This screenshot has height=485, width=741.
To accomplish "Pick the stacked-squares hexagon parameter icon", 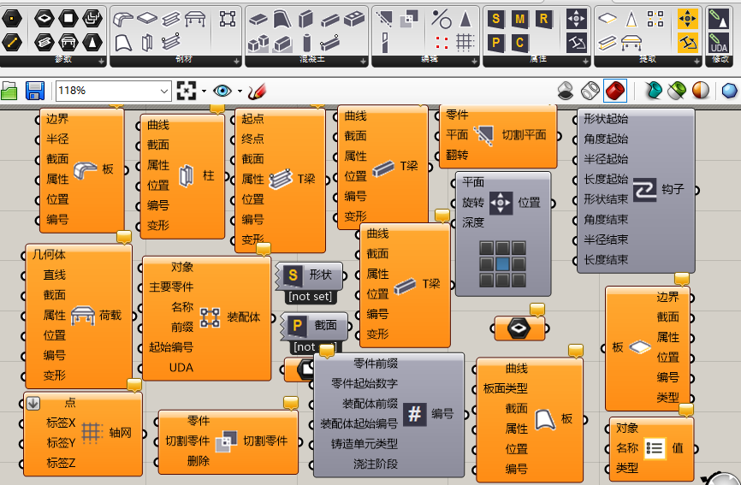I will tap(92, 19).
